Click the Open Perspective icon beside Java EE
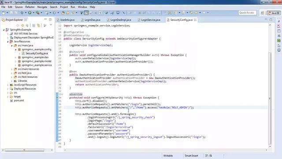 [x=263, y=13]
